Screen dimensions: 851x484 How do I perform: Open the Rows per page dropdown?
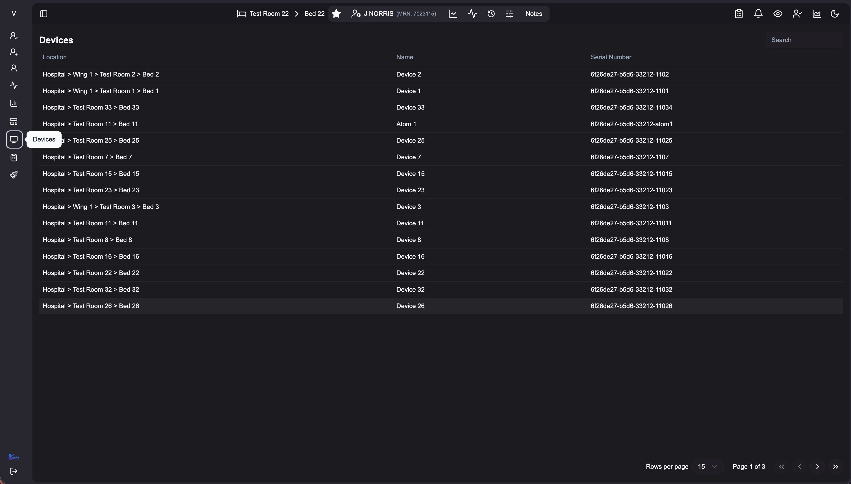707,467
